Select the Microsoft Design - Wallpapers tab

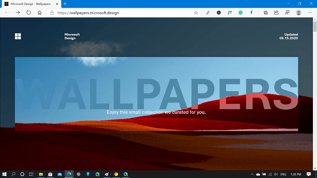tap(30, 4)
